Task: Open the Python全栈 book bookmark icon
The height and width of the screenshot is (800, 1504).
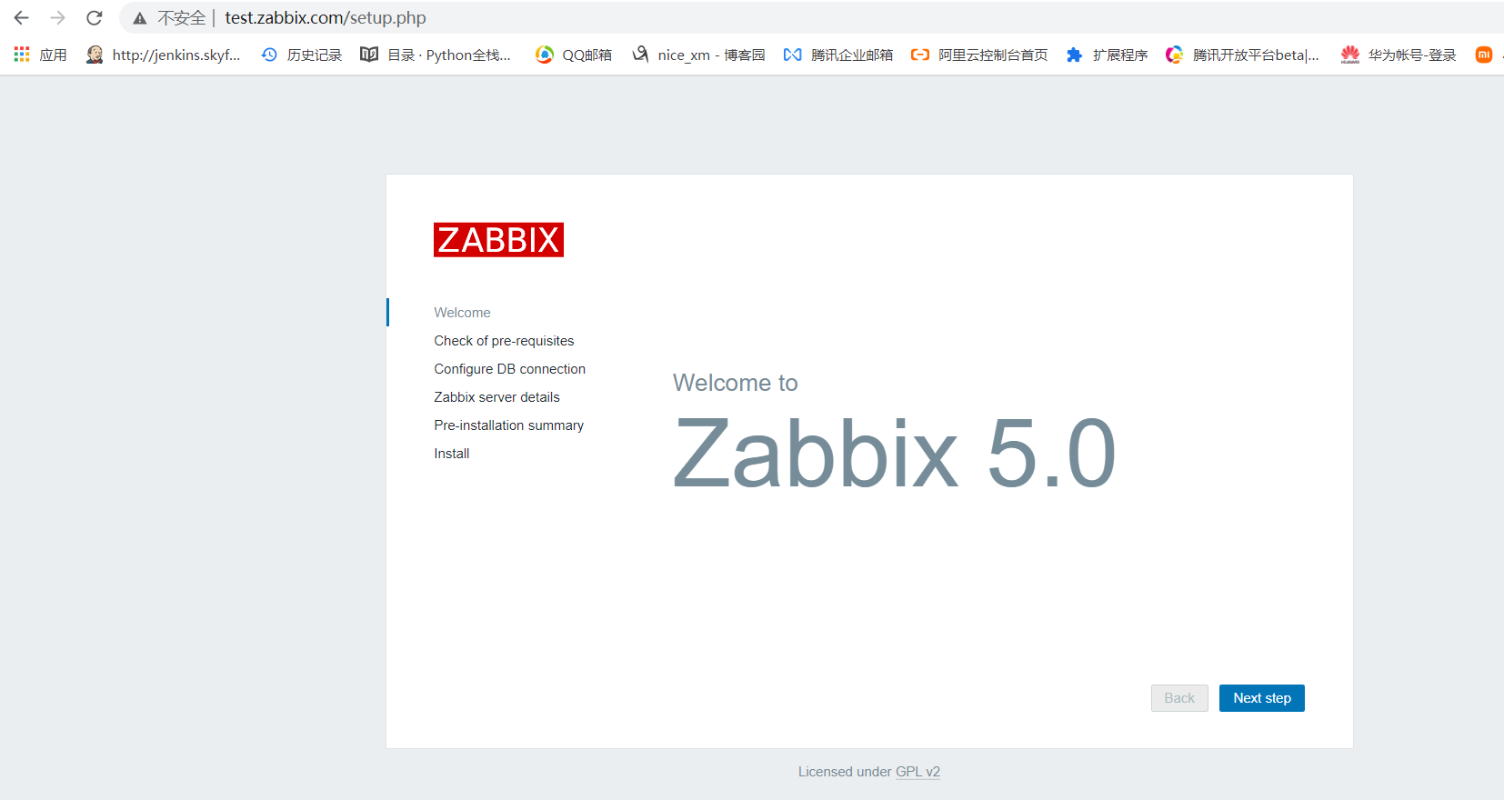Action: click(369, 55)
